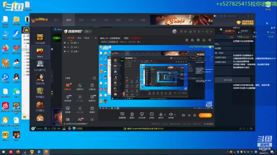Open the Firefox desktop shortcut
Viewport: 277px width, 155px height.
(6, 49)
